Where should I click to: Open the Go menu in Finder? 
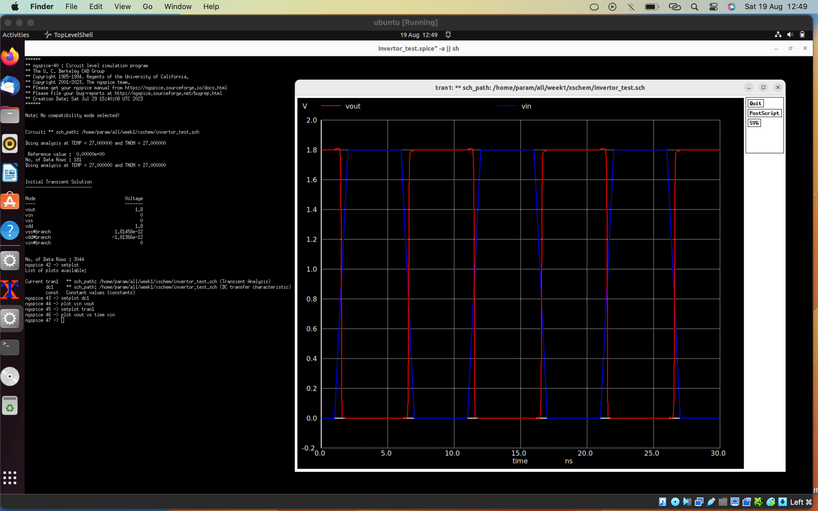pyautogui.click(x=147, y=7)
